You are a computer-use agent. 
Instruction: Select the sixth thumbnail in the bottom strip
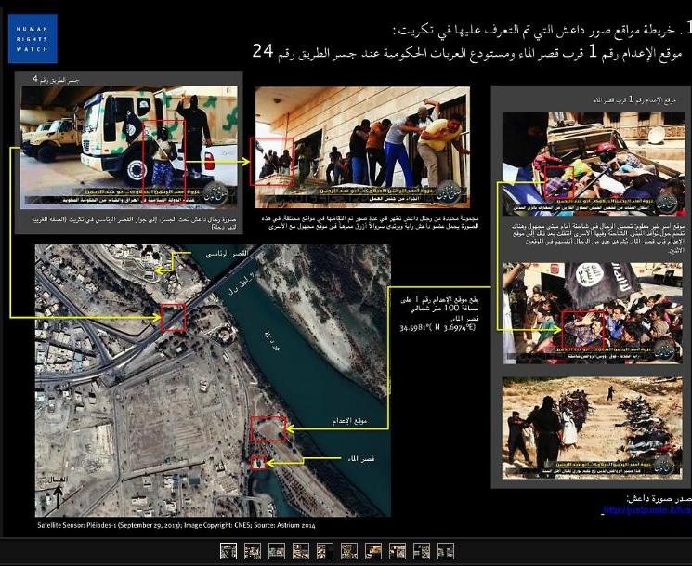coord(349,551)
